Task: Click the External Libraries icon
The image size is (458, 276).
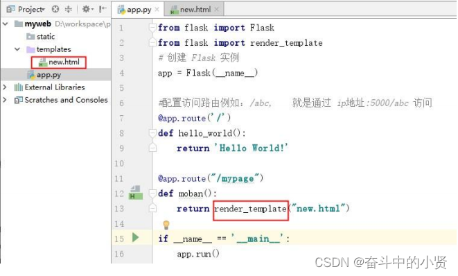Action: pyautogui.click(x=19, y=87)
